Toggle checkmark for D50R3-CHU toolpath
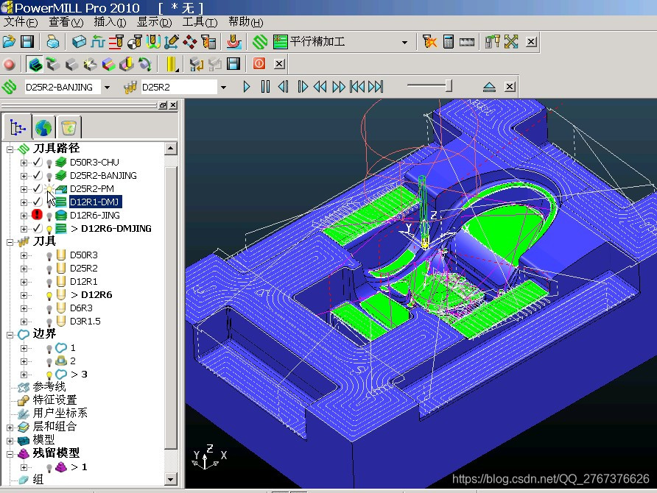 click(37, 162)
